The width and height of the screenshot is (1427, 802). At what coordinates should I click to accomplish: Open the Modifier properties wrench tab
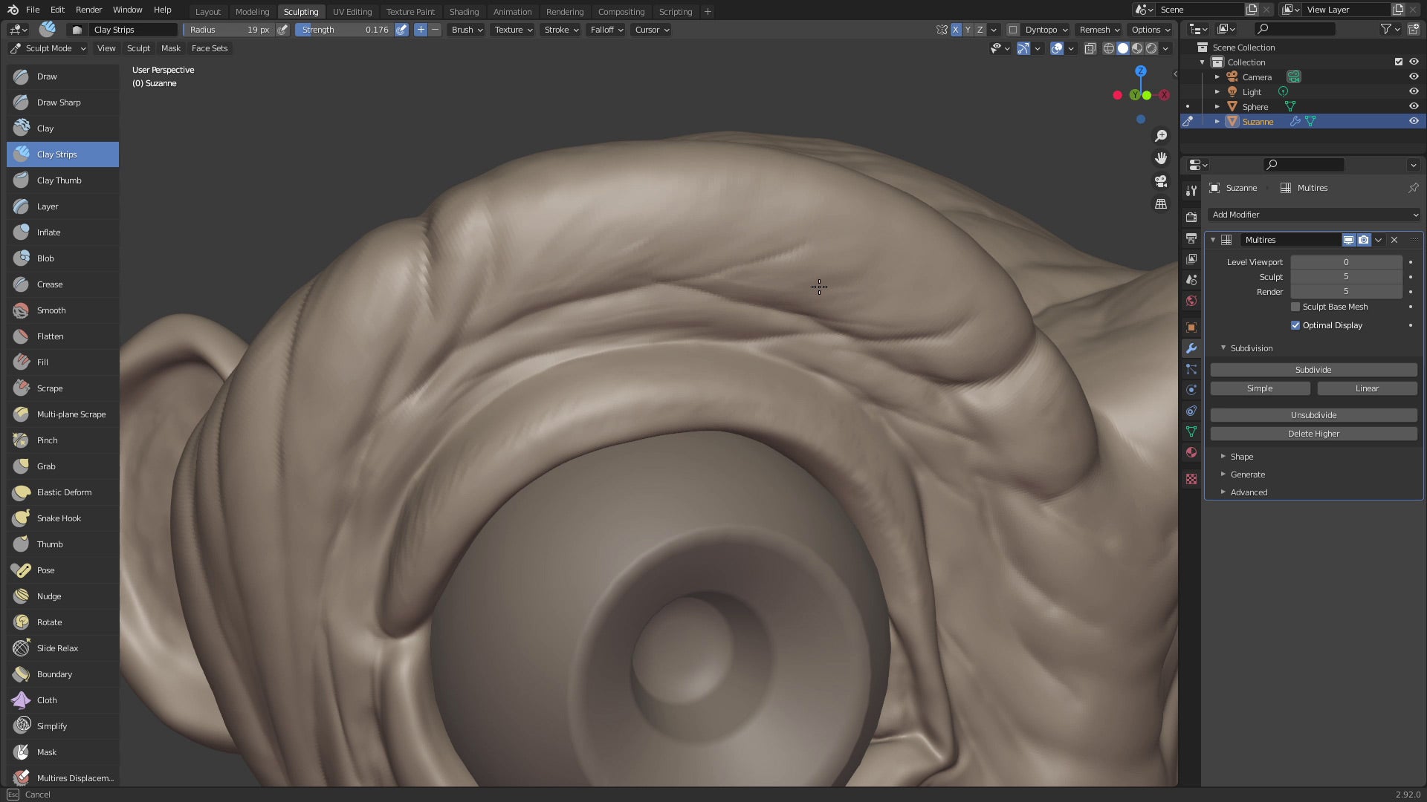point(1191,348)
